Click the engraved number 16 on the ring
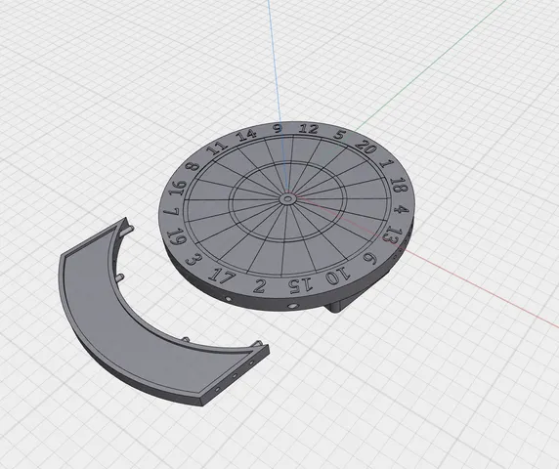The image size is (559, 469). (x=178, y=188)
